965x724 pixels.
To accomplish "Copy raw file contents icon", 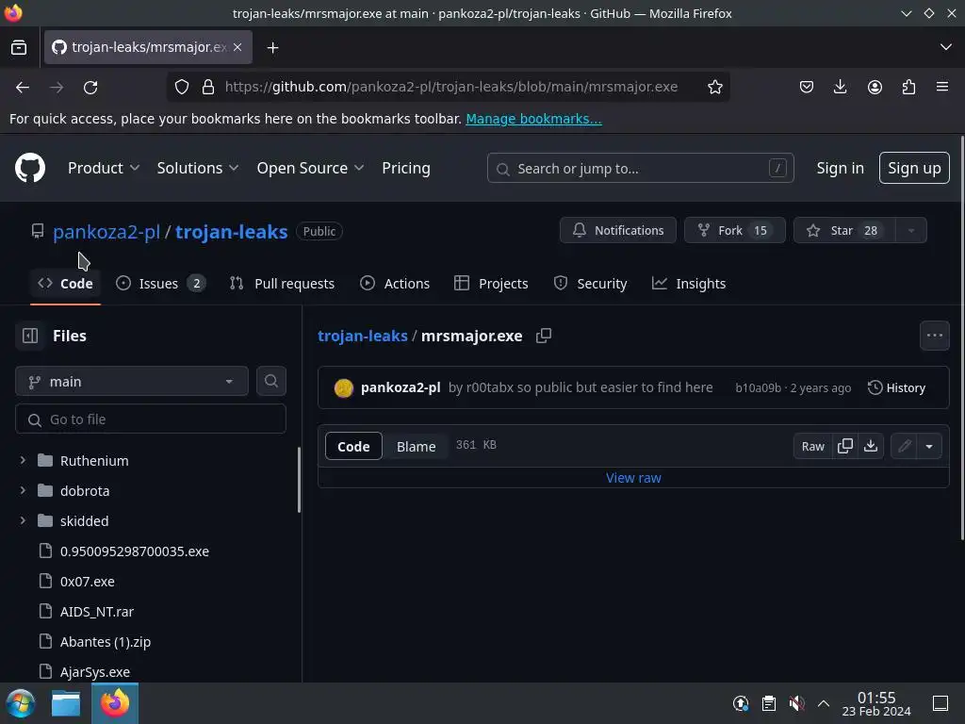I will coord(845,446).
